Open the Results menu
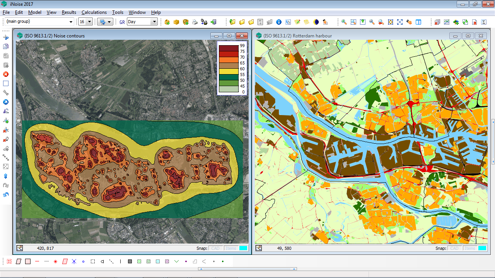This screenshot has width=495, height=278. point(69,12)
